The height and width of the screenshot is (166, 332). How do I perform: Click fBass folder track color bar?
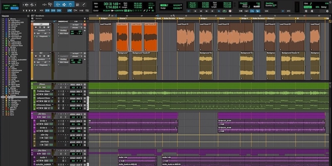[32, 85]
